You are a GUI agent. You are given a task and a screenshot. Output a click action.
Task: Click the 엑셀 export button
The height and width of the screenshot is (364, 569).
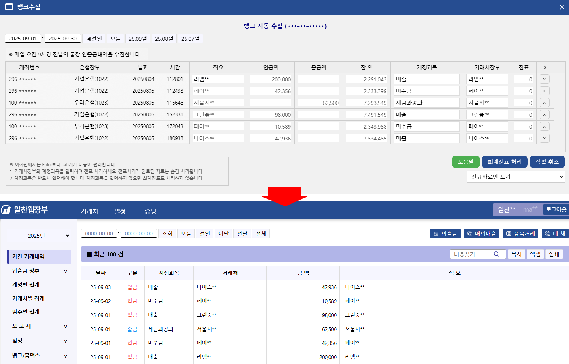[535, 254]
